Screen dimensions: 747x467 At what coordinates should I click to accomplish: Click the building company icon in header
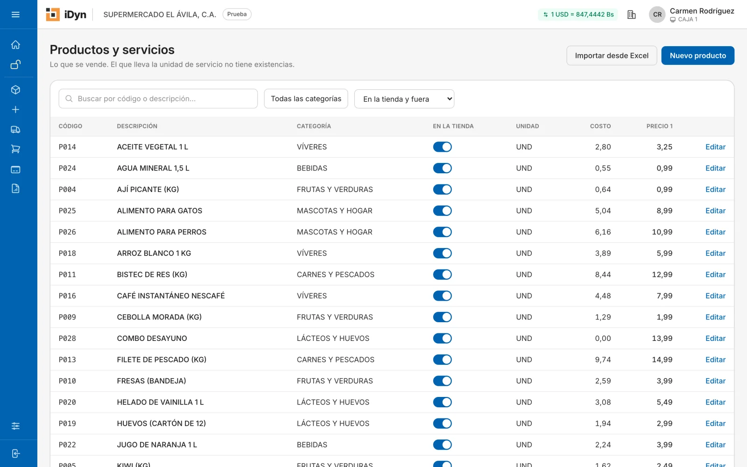632,14
